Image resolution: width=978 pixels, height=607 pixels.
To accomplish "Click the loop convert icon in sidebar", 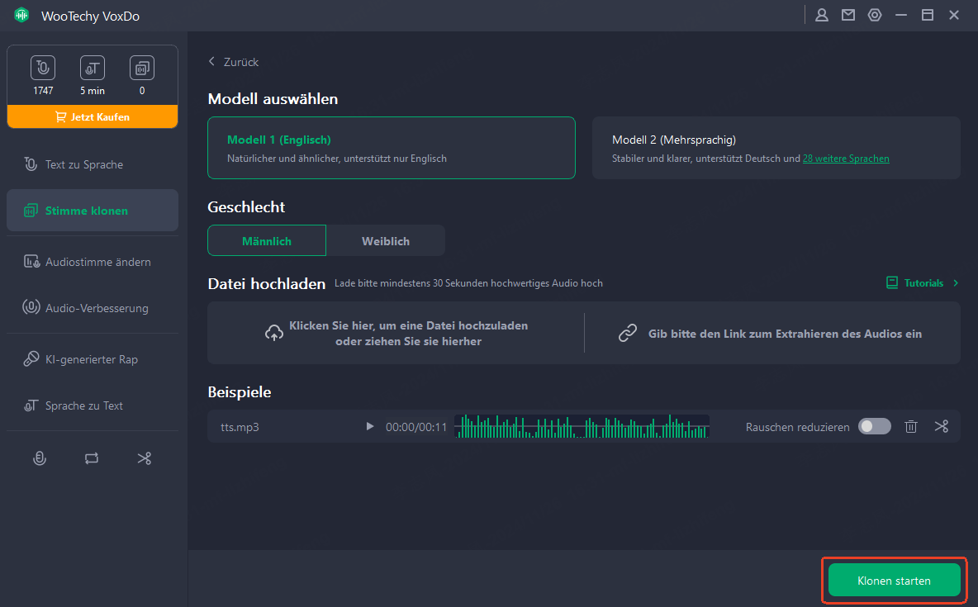I will pos(92,458).
